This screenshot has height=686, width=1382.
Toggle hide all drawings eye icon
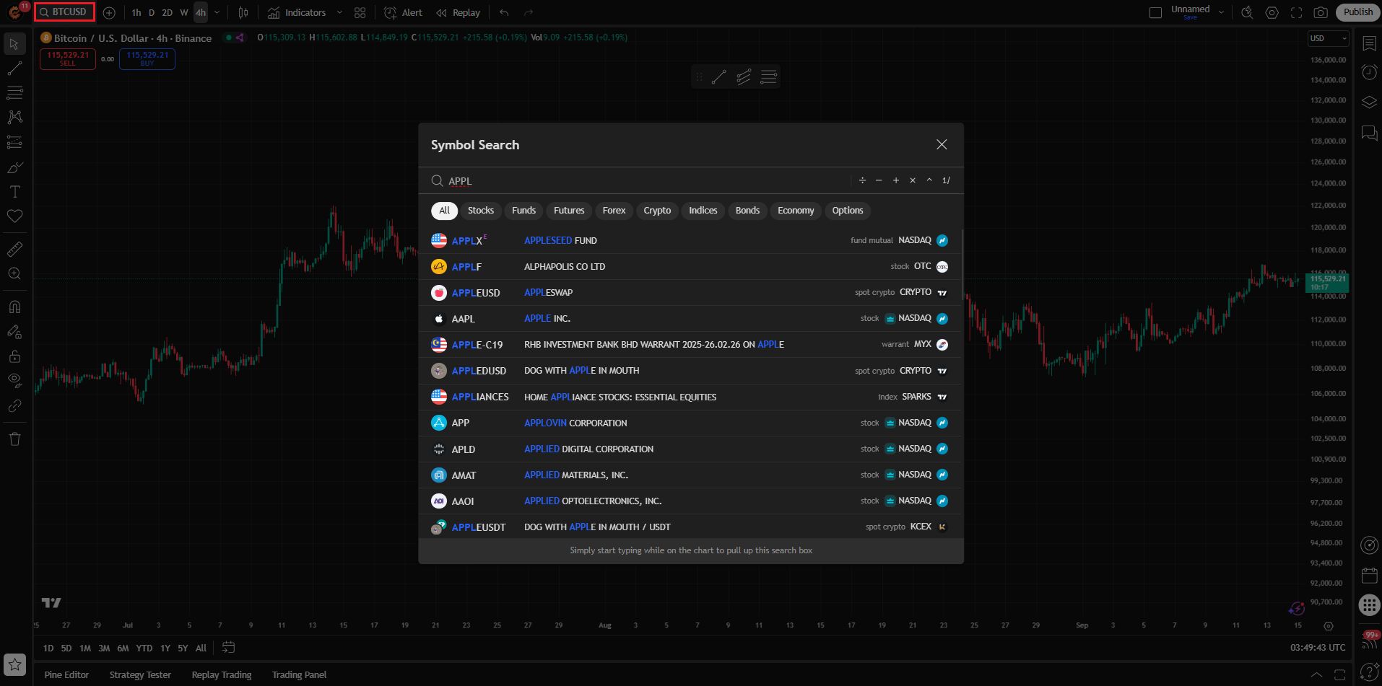[x=14, y=380]
